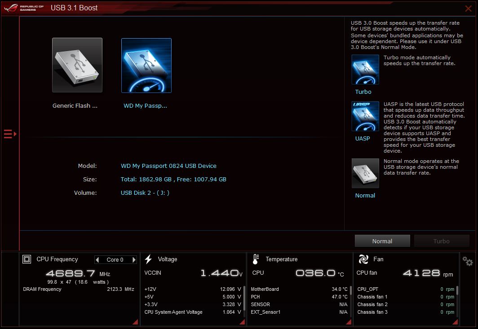Viewport: 478px width, 329px height.
Task: Step to next core with right arrow
Action: coord(133,259)
